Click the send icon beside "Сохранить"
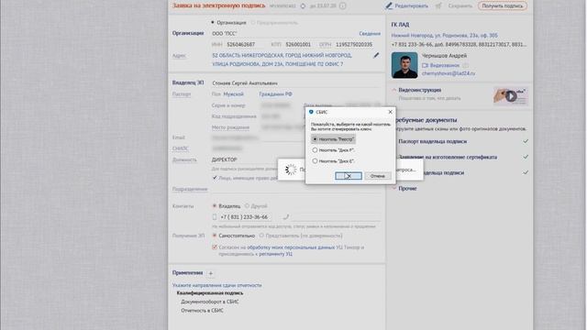587x330 pixels. 438,6
